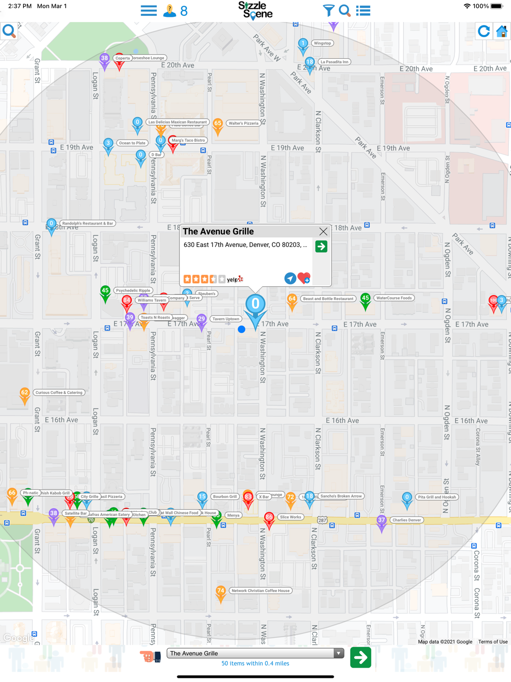Switch to list view icon
511x682 pixels.
pos(363,11)
